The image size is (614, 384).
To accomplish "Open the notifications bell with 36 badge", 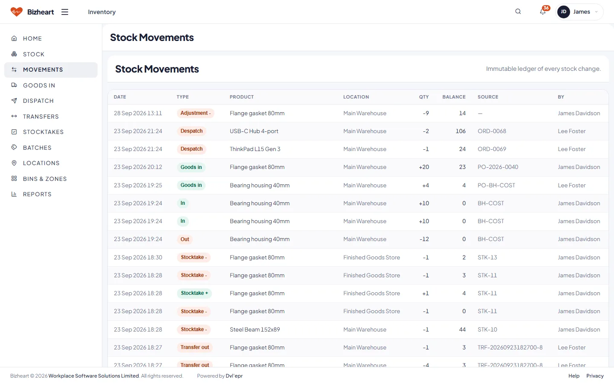I will pos(543,12).
